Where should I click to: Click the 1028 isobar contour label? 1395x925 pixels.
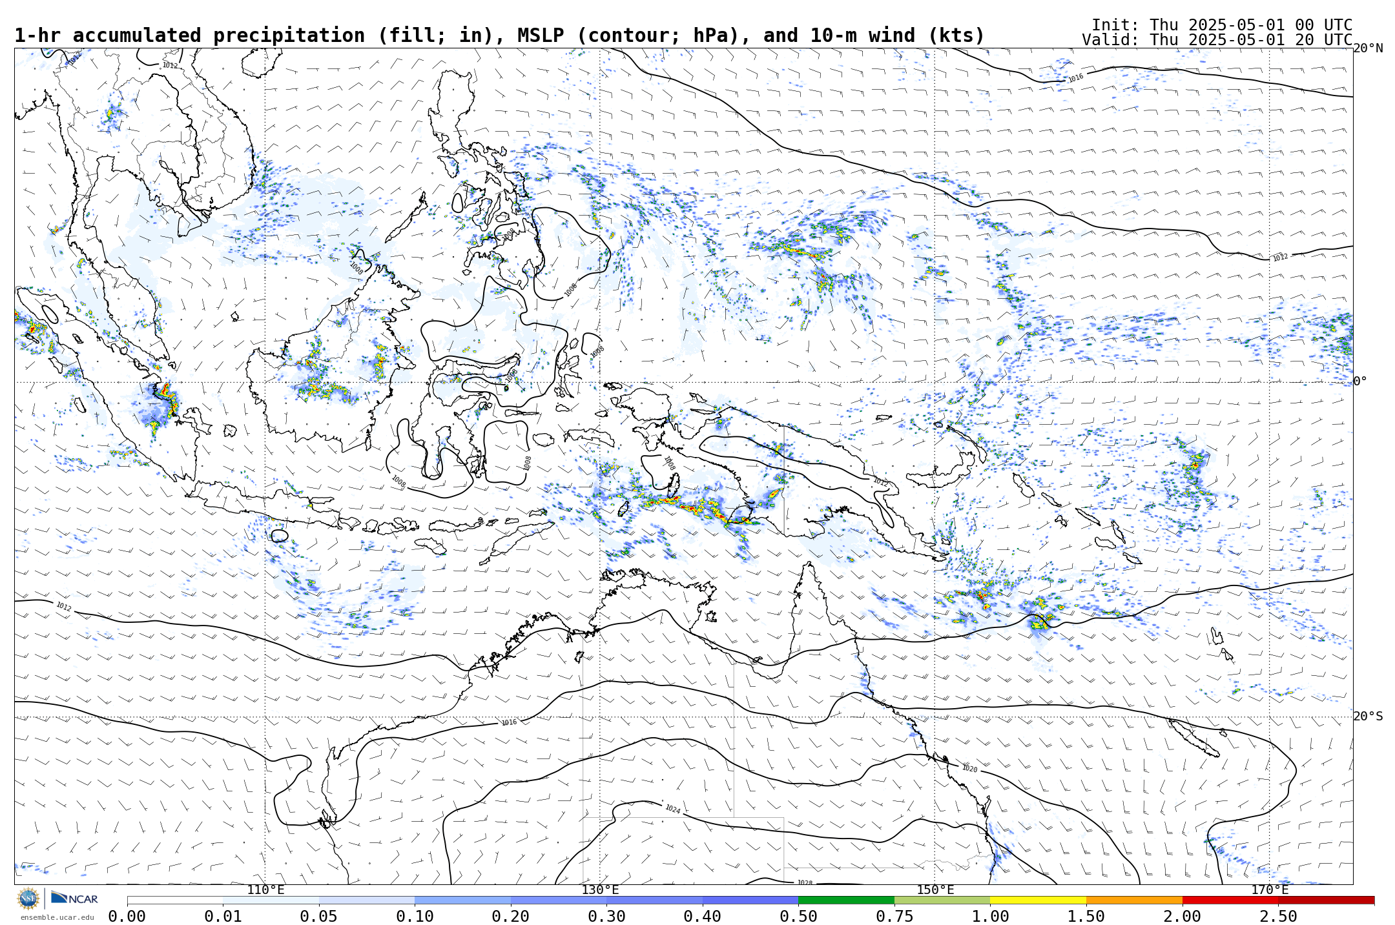805,882
